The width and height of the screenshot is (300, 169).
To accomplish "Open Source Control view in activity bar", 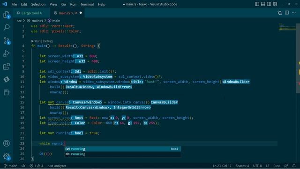I will tap(7, 41).
